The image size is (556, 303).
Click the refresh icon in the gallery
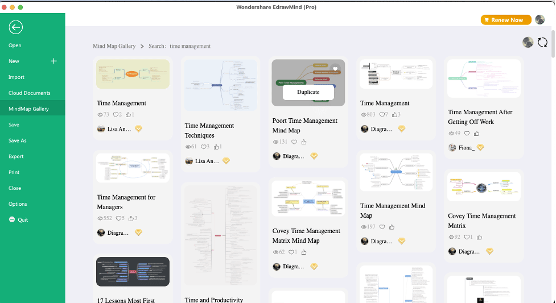tap(542, 43)
